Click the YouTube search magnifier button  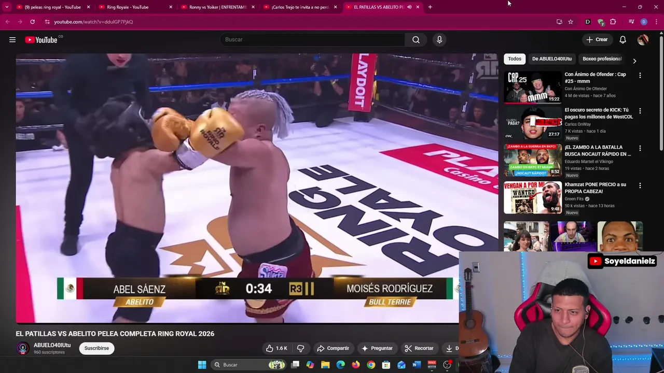[x=416, y=40]
